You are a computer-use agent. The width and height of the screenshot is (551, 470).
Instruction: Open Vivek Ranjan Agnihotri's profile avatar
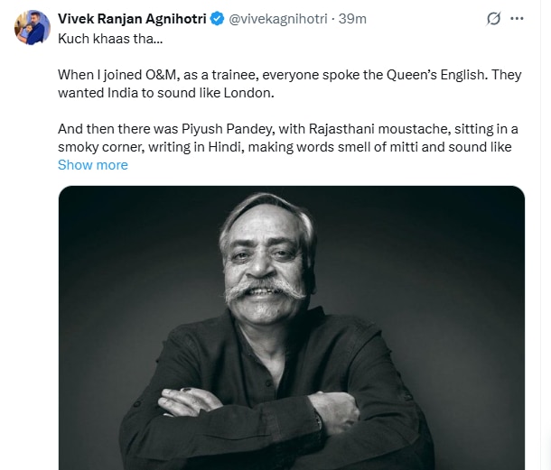(32, 27)
